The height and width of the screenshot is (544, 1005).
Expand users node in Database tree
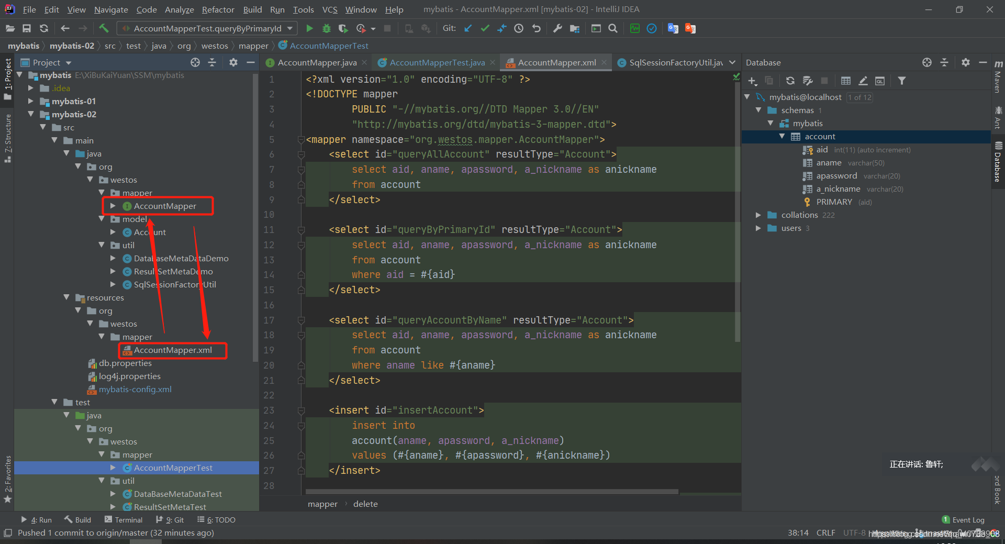758,228
